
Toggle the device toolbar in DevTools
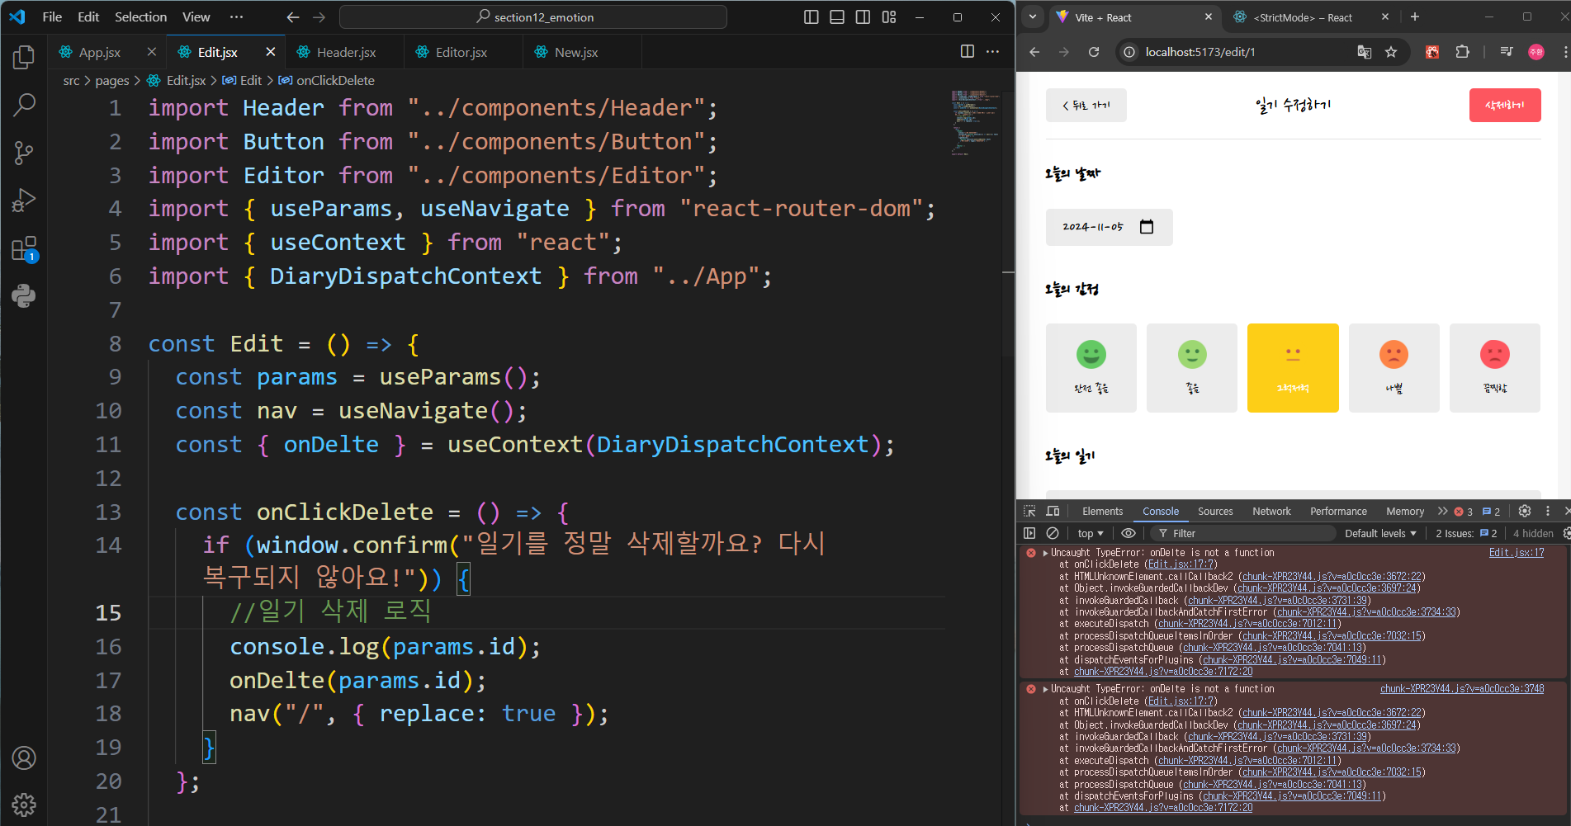click(x=1053, y=511)
